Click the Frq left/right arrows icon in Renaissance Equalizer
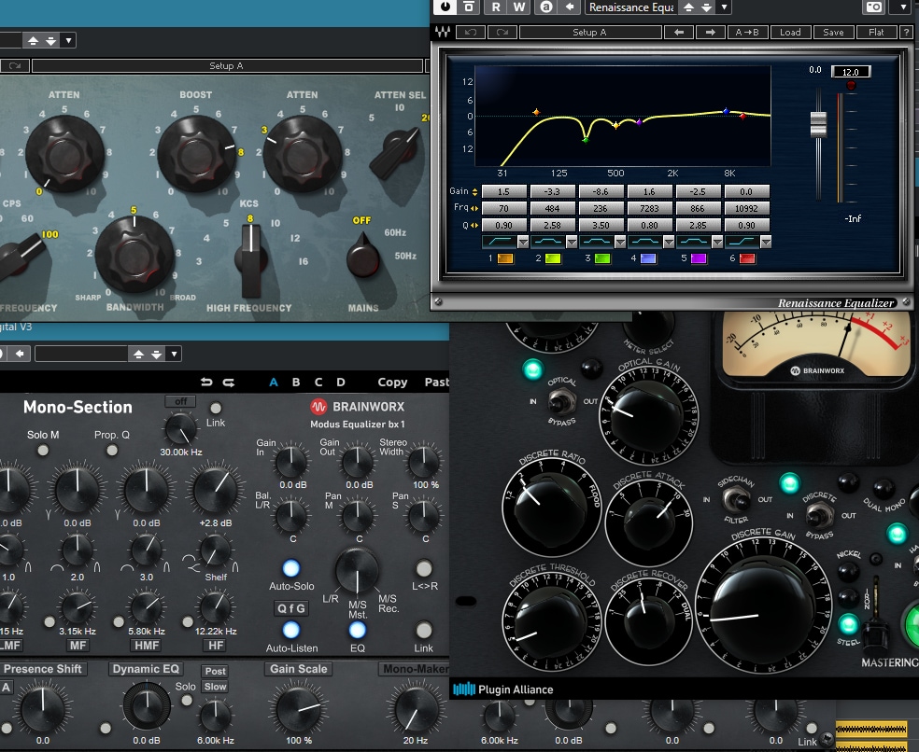Screen dimensions: 919x752 tap(474, 208)
